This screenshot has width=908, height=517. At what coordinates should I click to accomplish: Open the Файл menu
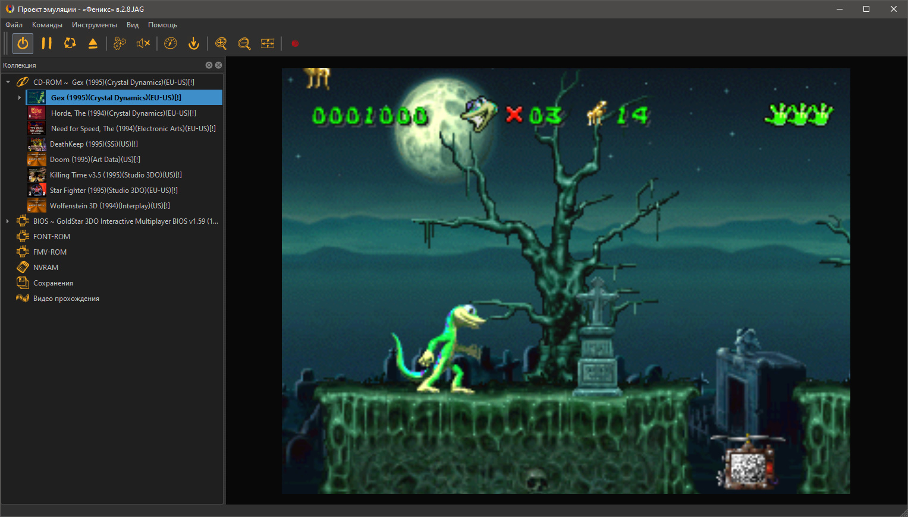[14, 25]
